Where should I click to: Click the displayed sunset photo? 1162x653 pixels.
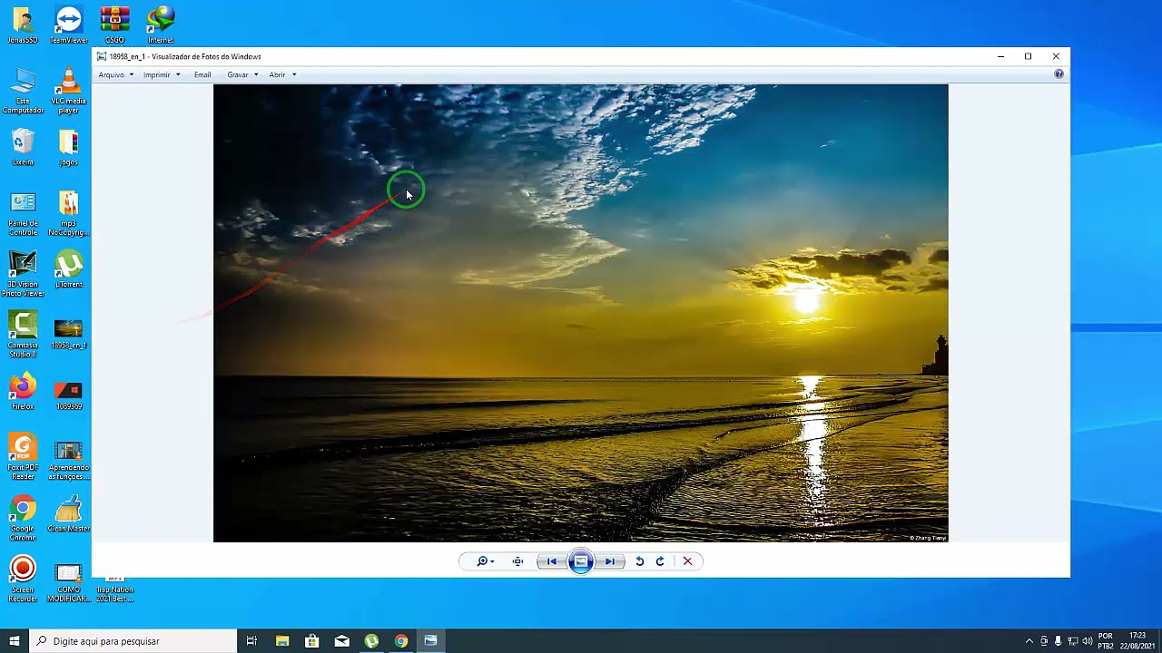581,313
